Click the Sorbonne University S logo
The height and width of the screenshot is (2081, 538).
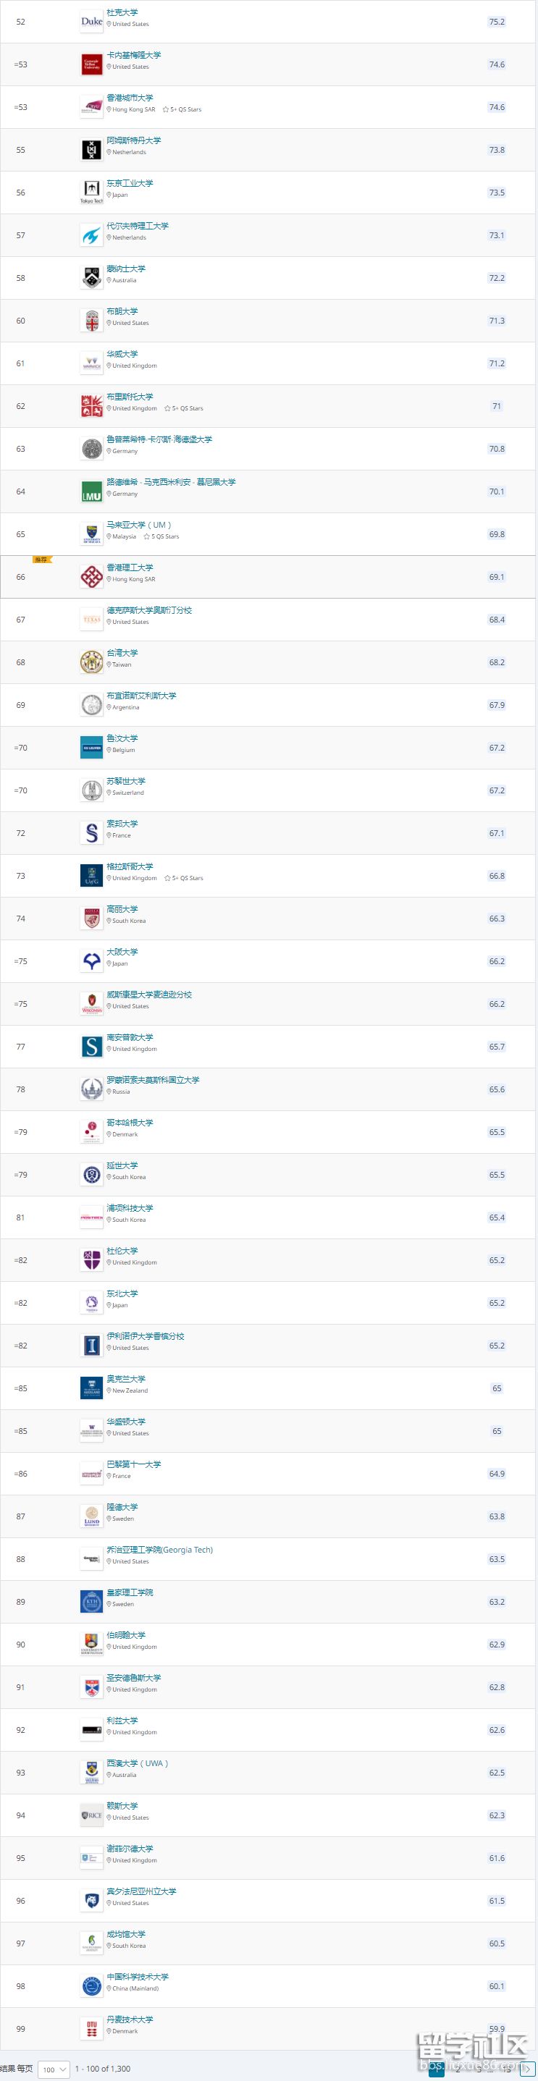92,833
